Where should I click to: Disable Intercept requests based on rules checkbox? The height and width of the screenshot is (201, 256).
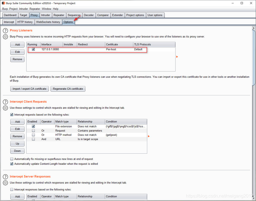click(12, 115)
